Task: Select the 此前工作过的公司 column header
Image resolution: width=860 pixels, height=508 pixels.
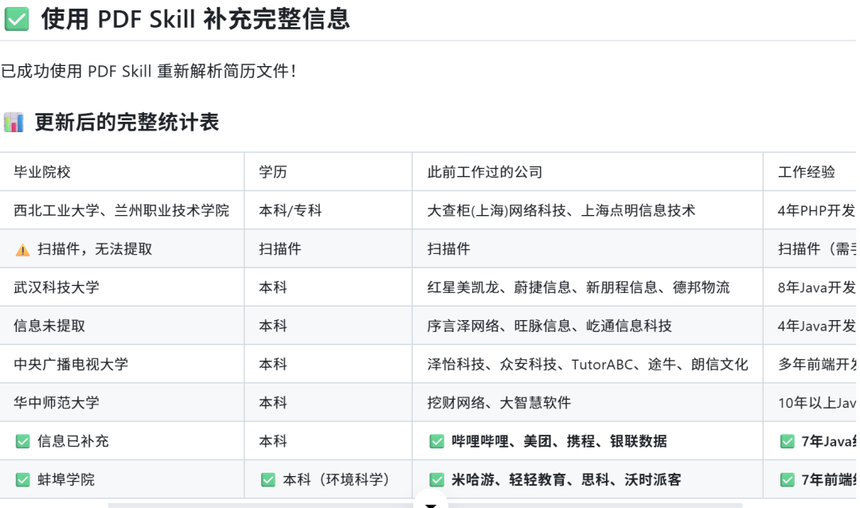Action: coord(484,172)
